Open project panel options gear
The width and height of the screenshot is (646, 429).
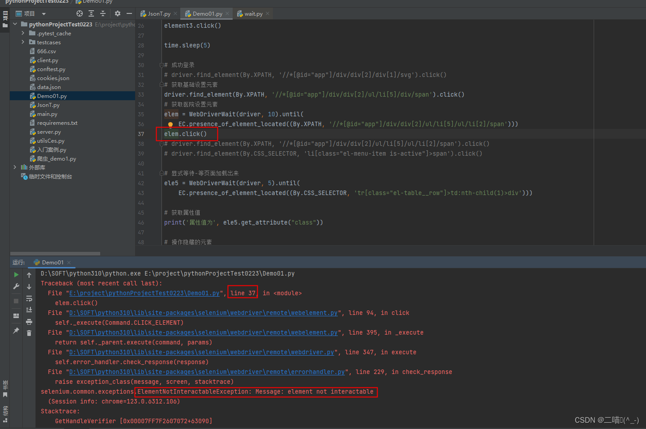117,13
